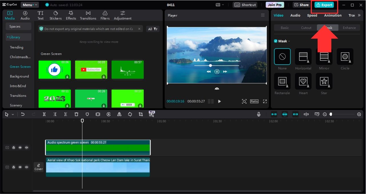The image size is (366, 194).
Task: Adjust the timeline zoom slider handle
Action: [331, 114]
